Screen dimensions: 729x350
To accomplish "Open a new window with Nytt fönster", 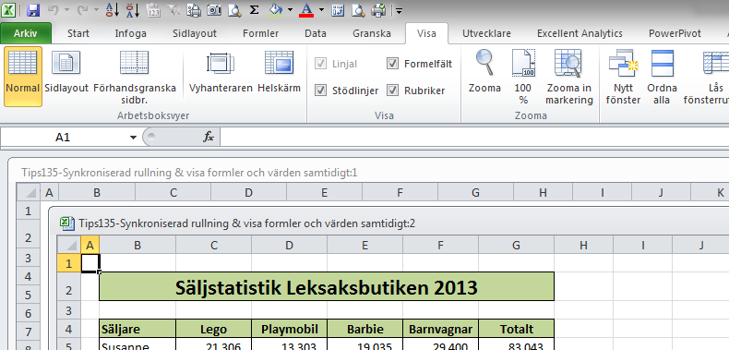I will click(x=623, y=77).
